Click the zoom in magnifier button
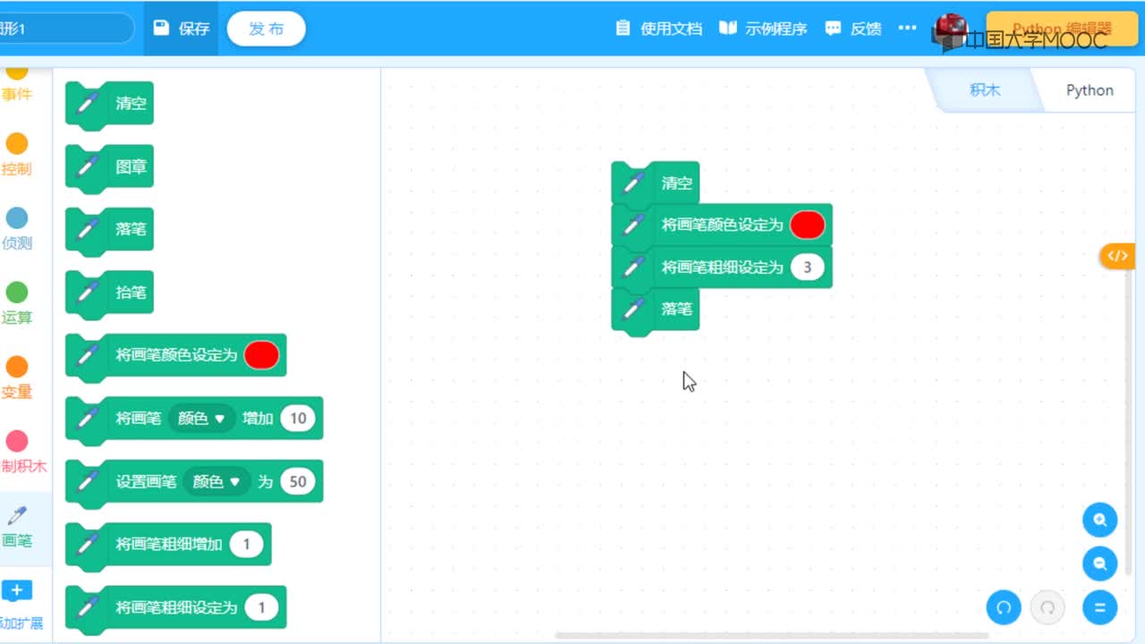Image resolution: width=1145 pixels, height=644 pixels. [1099, 520]
